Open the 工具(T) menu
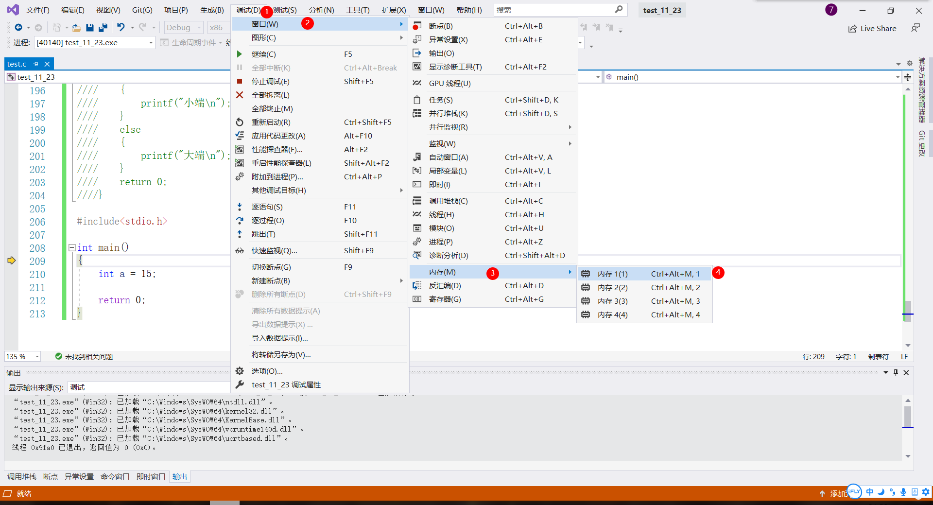Viewport: 933px width, 505px height. [358, 10]
